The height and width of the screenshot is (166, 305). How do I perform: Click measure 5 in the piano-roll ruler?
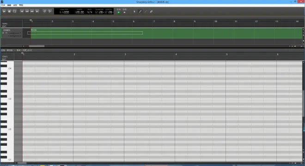pyautogui.click(x=227, y=54)
